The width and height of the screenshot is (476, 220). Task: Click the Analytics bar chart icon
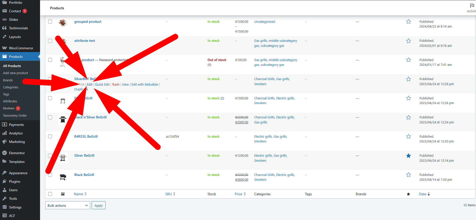click(5, 133)
